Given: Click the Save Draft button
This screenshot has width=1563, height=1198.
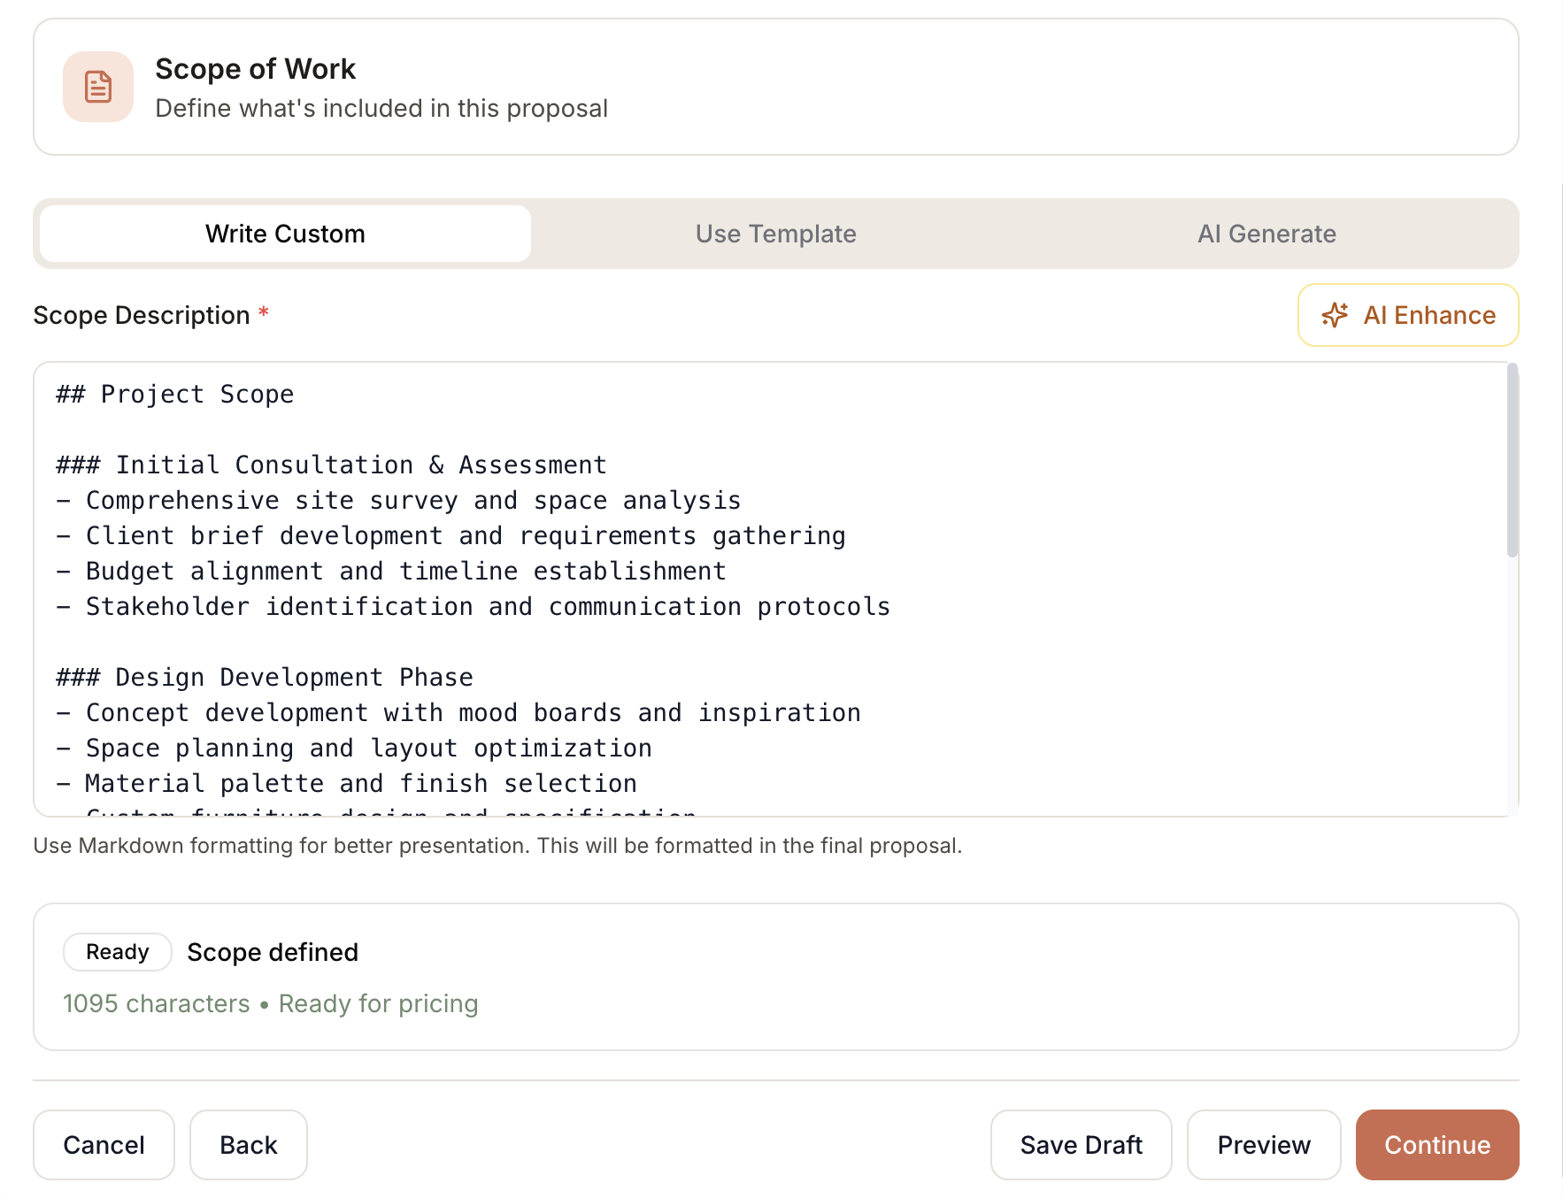Looking at the screenshot, I should [x=1081, y=1144].
